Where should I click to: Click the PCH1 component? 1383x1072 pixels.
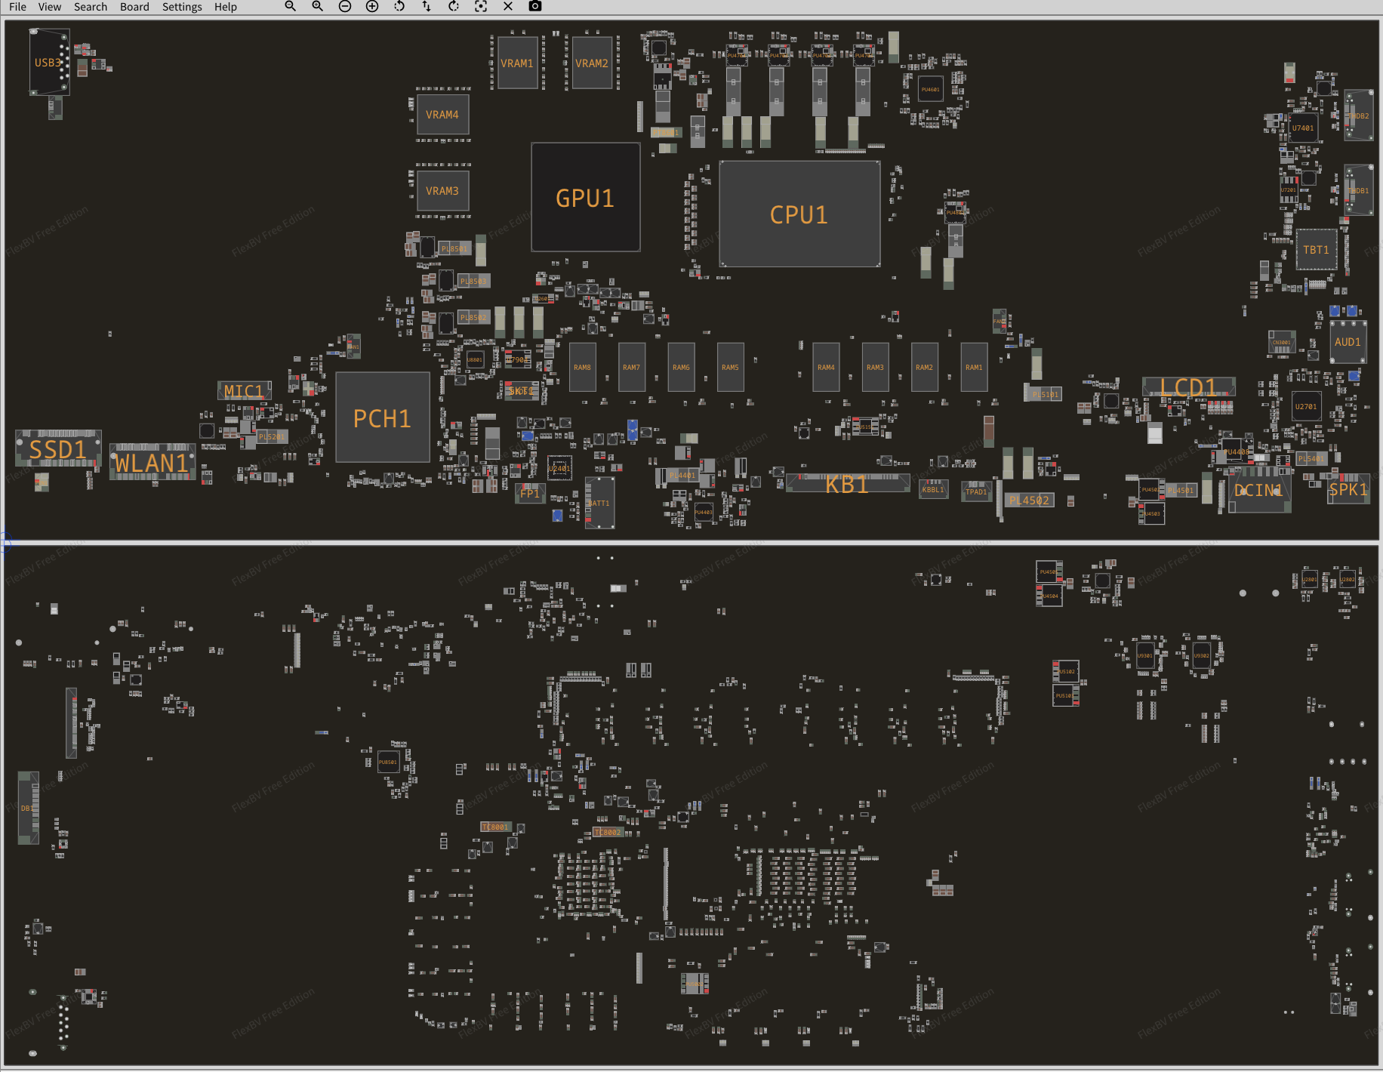tap(382, 418)
